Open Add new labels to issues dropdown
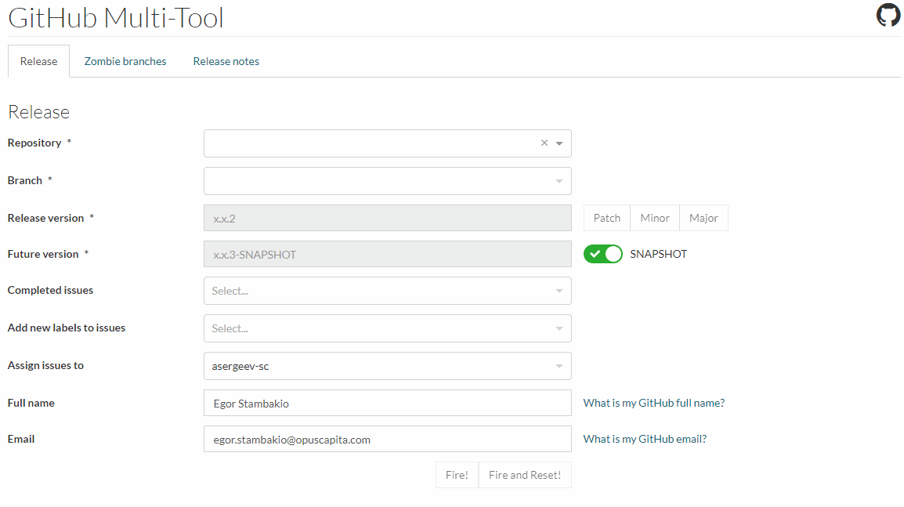The height and width of the screenshot is (507, 904). point(387,328)
